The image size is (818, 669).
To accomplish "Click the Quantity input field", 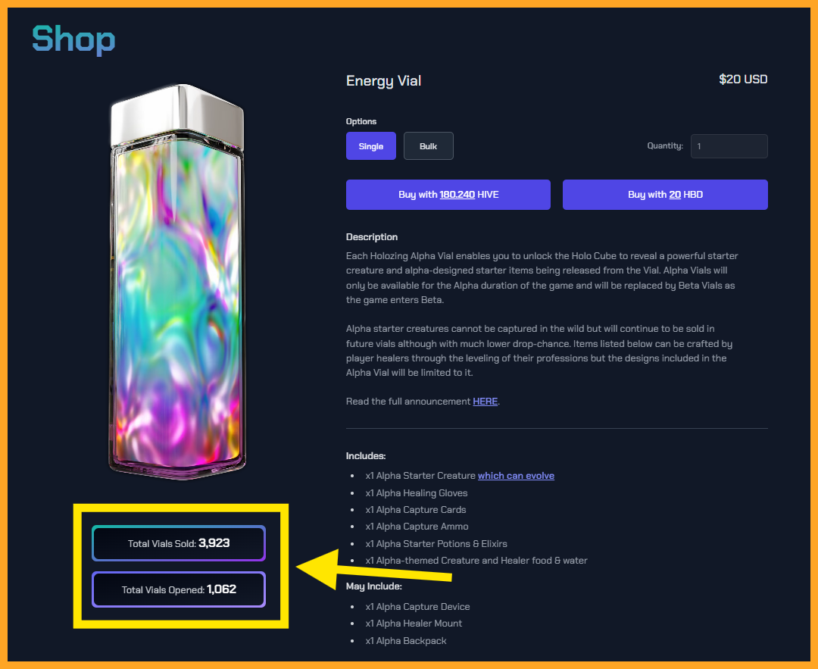I will click(x=729, y=146).
